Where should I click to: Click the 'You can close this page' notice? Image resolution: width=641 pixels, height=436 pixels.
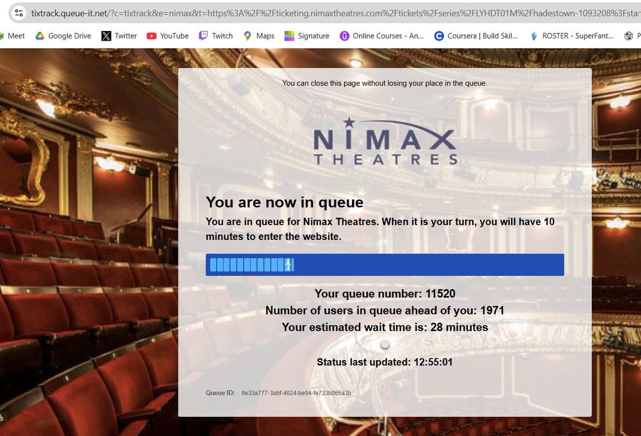pyautogui.click(x=385, y=83)
